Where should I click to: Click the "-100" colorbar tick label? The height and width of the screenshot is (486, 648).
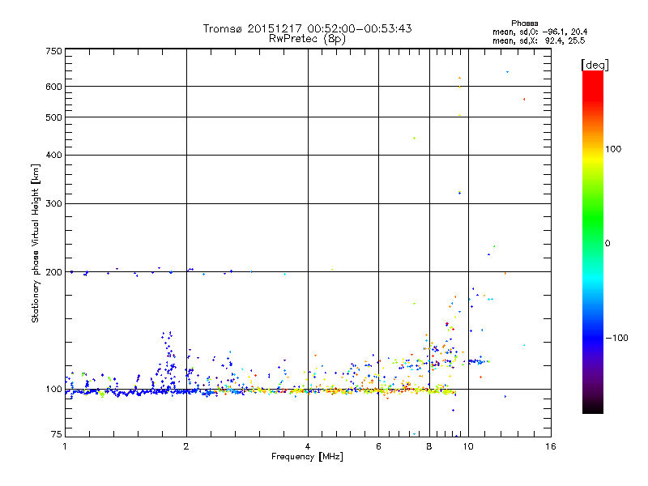tap(616, 338)
